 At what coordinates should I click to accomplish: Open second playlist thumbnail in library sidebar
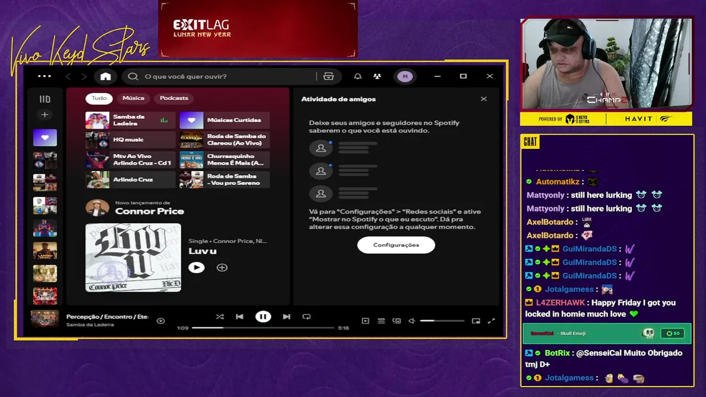(45, 160)
